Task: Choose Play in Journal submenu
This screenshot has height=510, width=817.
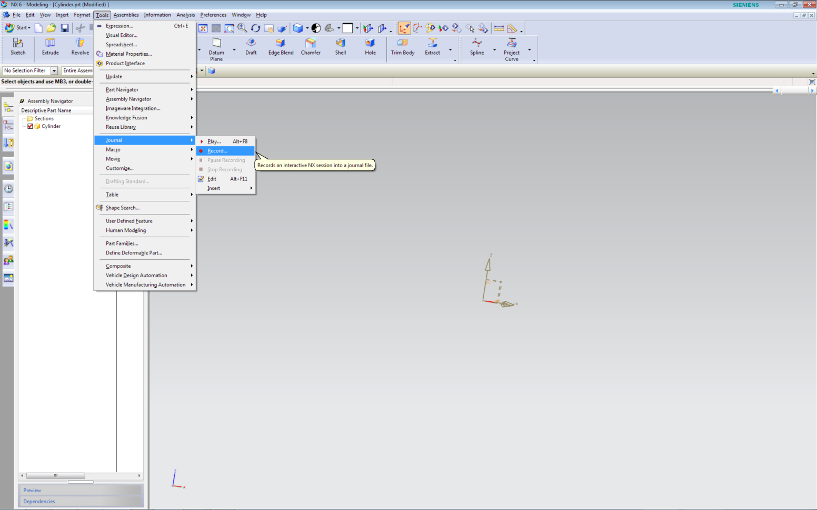Action: tap(225, 141)
